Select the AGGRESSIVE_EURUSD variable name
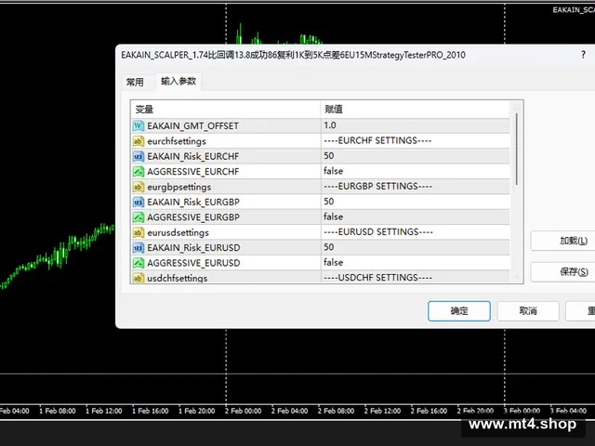The height and width of the screenshot is (446, 595). coord(193,263)
